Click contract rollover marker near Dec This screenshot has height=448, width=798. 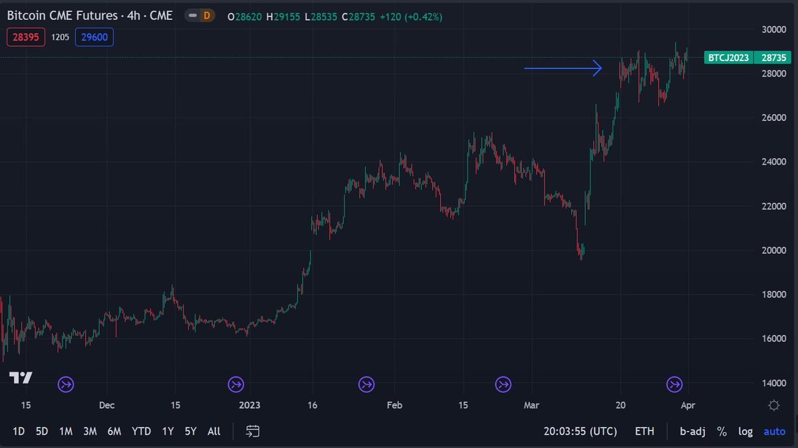[65, 384]
